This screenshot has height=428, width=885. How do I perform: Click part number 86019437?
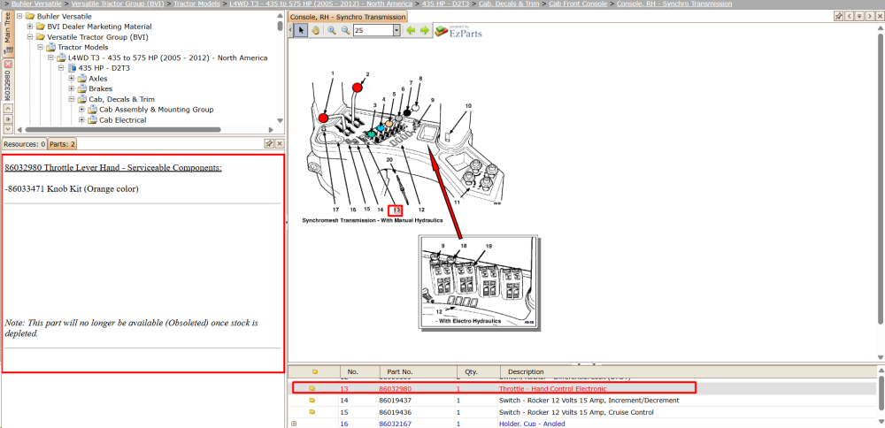[x=395, y=401]
